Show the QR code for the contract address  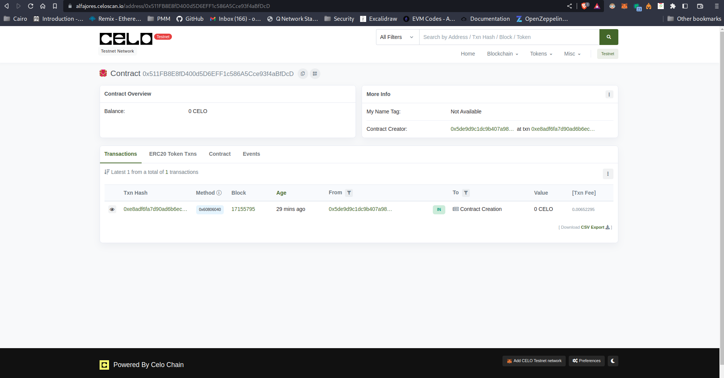(x=315, y=74)
